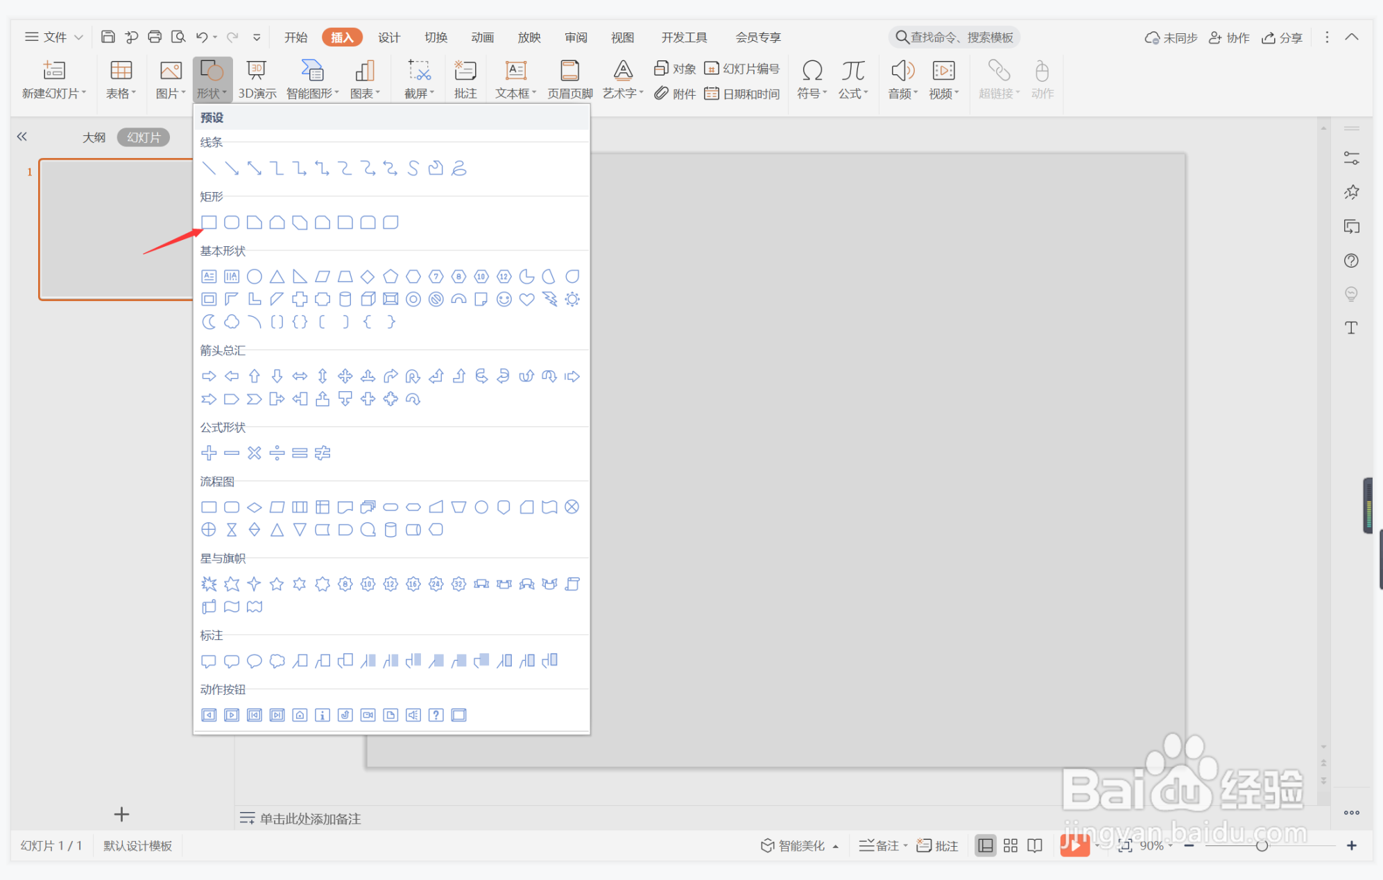The height and width of the screenshot is (880, 1383).
Task: Switch to 大纲 outline view
Action: (94, 137)
